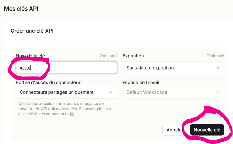Click the chevron in the Expiration dropdown
This screenshot has width=233, height=144.
tap(218, 68)
